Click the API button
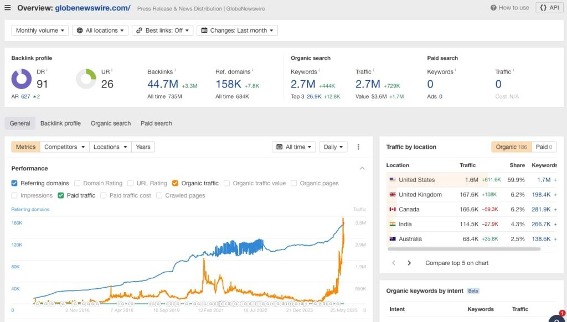The height and width of the screenshot is (322, 567). coord(549,8)
